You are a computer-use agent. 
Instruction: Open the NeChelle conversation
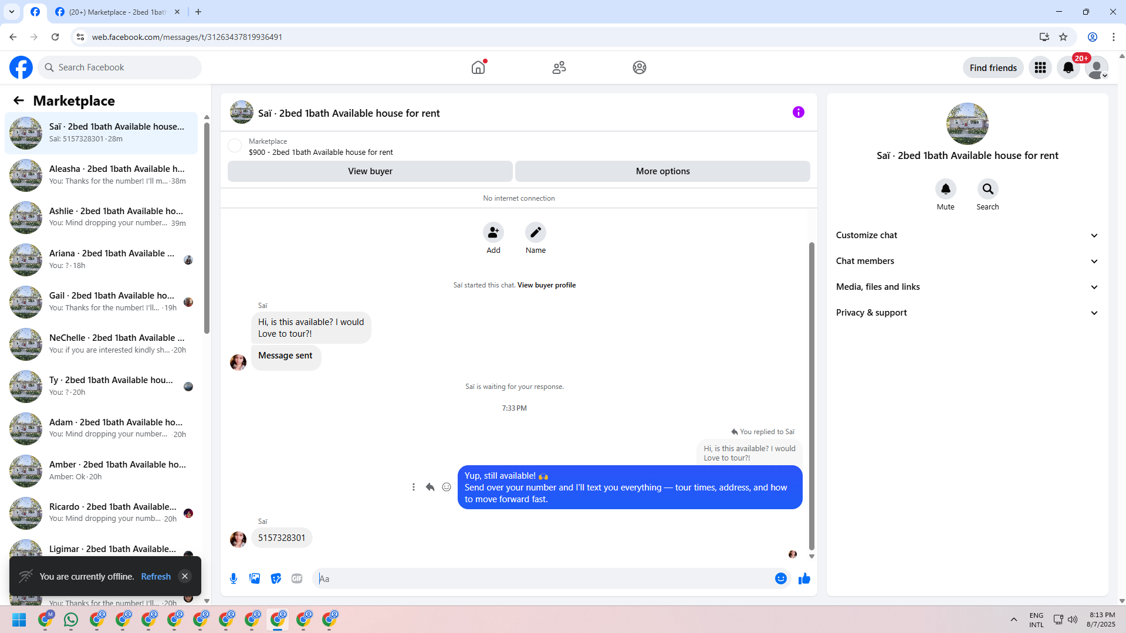102,344
